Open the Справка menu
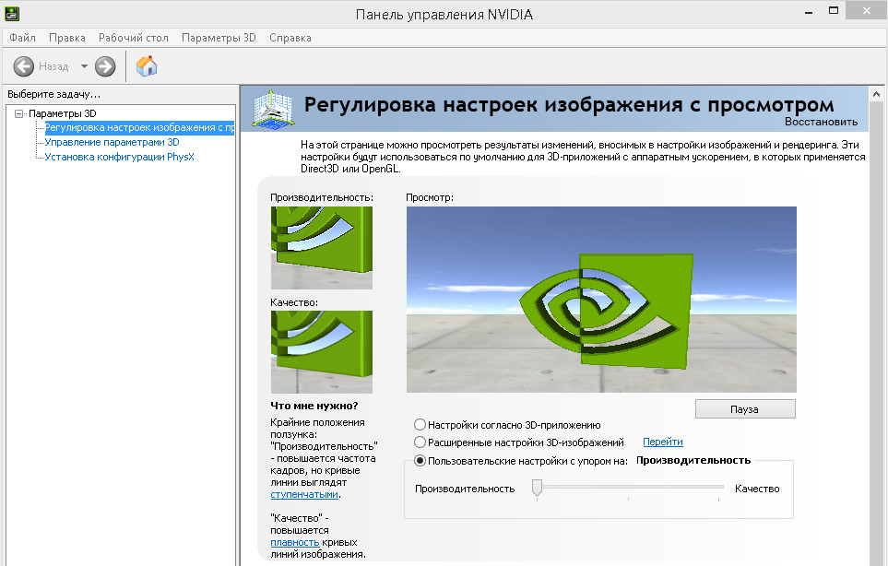This screenshot has height=566, width=888. 290,38
